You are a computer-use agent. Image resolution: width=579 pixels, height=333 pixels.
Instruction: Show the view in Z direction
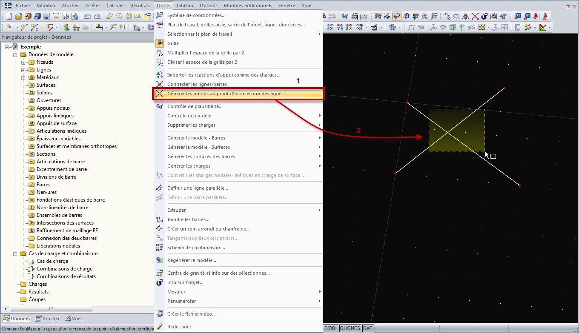pyautogui.click(x=349, y=27)
